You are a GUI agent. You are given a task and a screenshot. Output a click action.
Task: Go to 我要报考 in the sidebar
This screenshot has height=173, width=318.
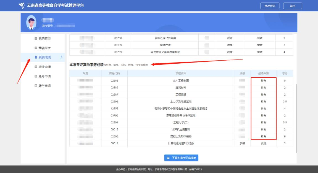click(x=44, y=48)
